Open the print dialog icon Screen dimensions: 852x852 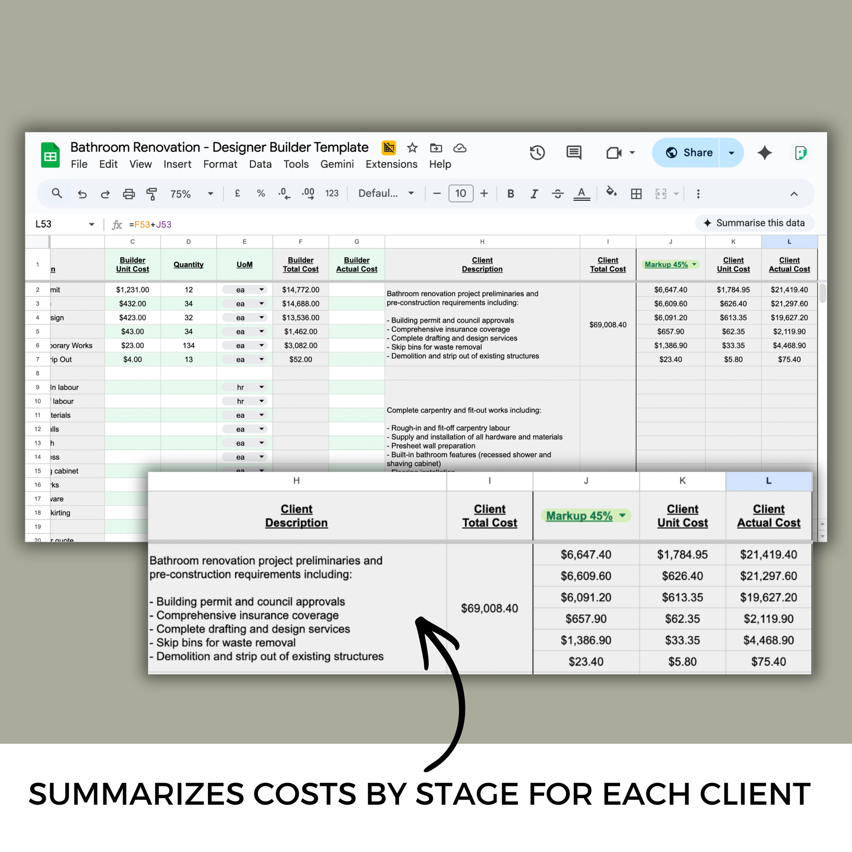pyautogui.click(x=129, y=194)
